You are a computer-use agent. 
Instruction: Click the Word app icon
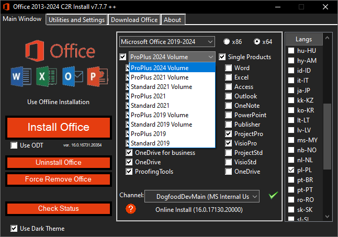(x=21, y=76)
